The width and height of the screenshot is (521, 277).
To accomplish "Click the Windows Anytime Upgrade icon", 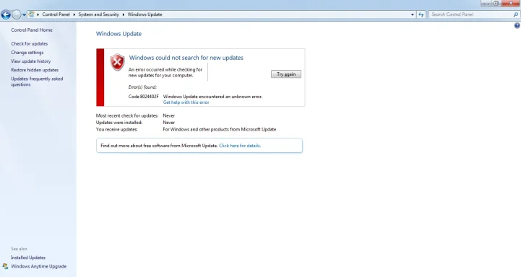I will (5, 266).
